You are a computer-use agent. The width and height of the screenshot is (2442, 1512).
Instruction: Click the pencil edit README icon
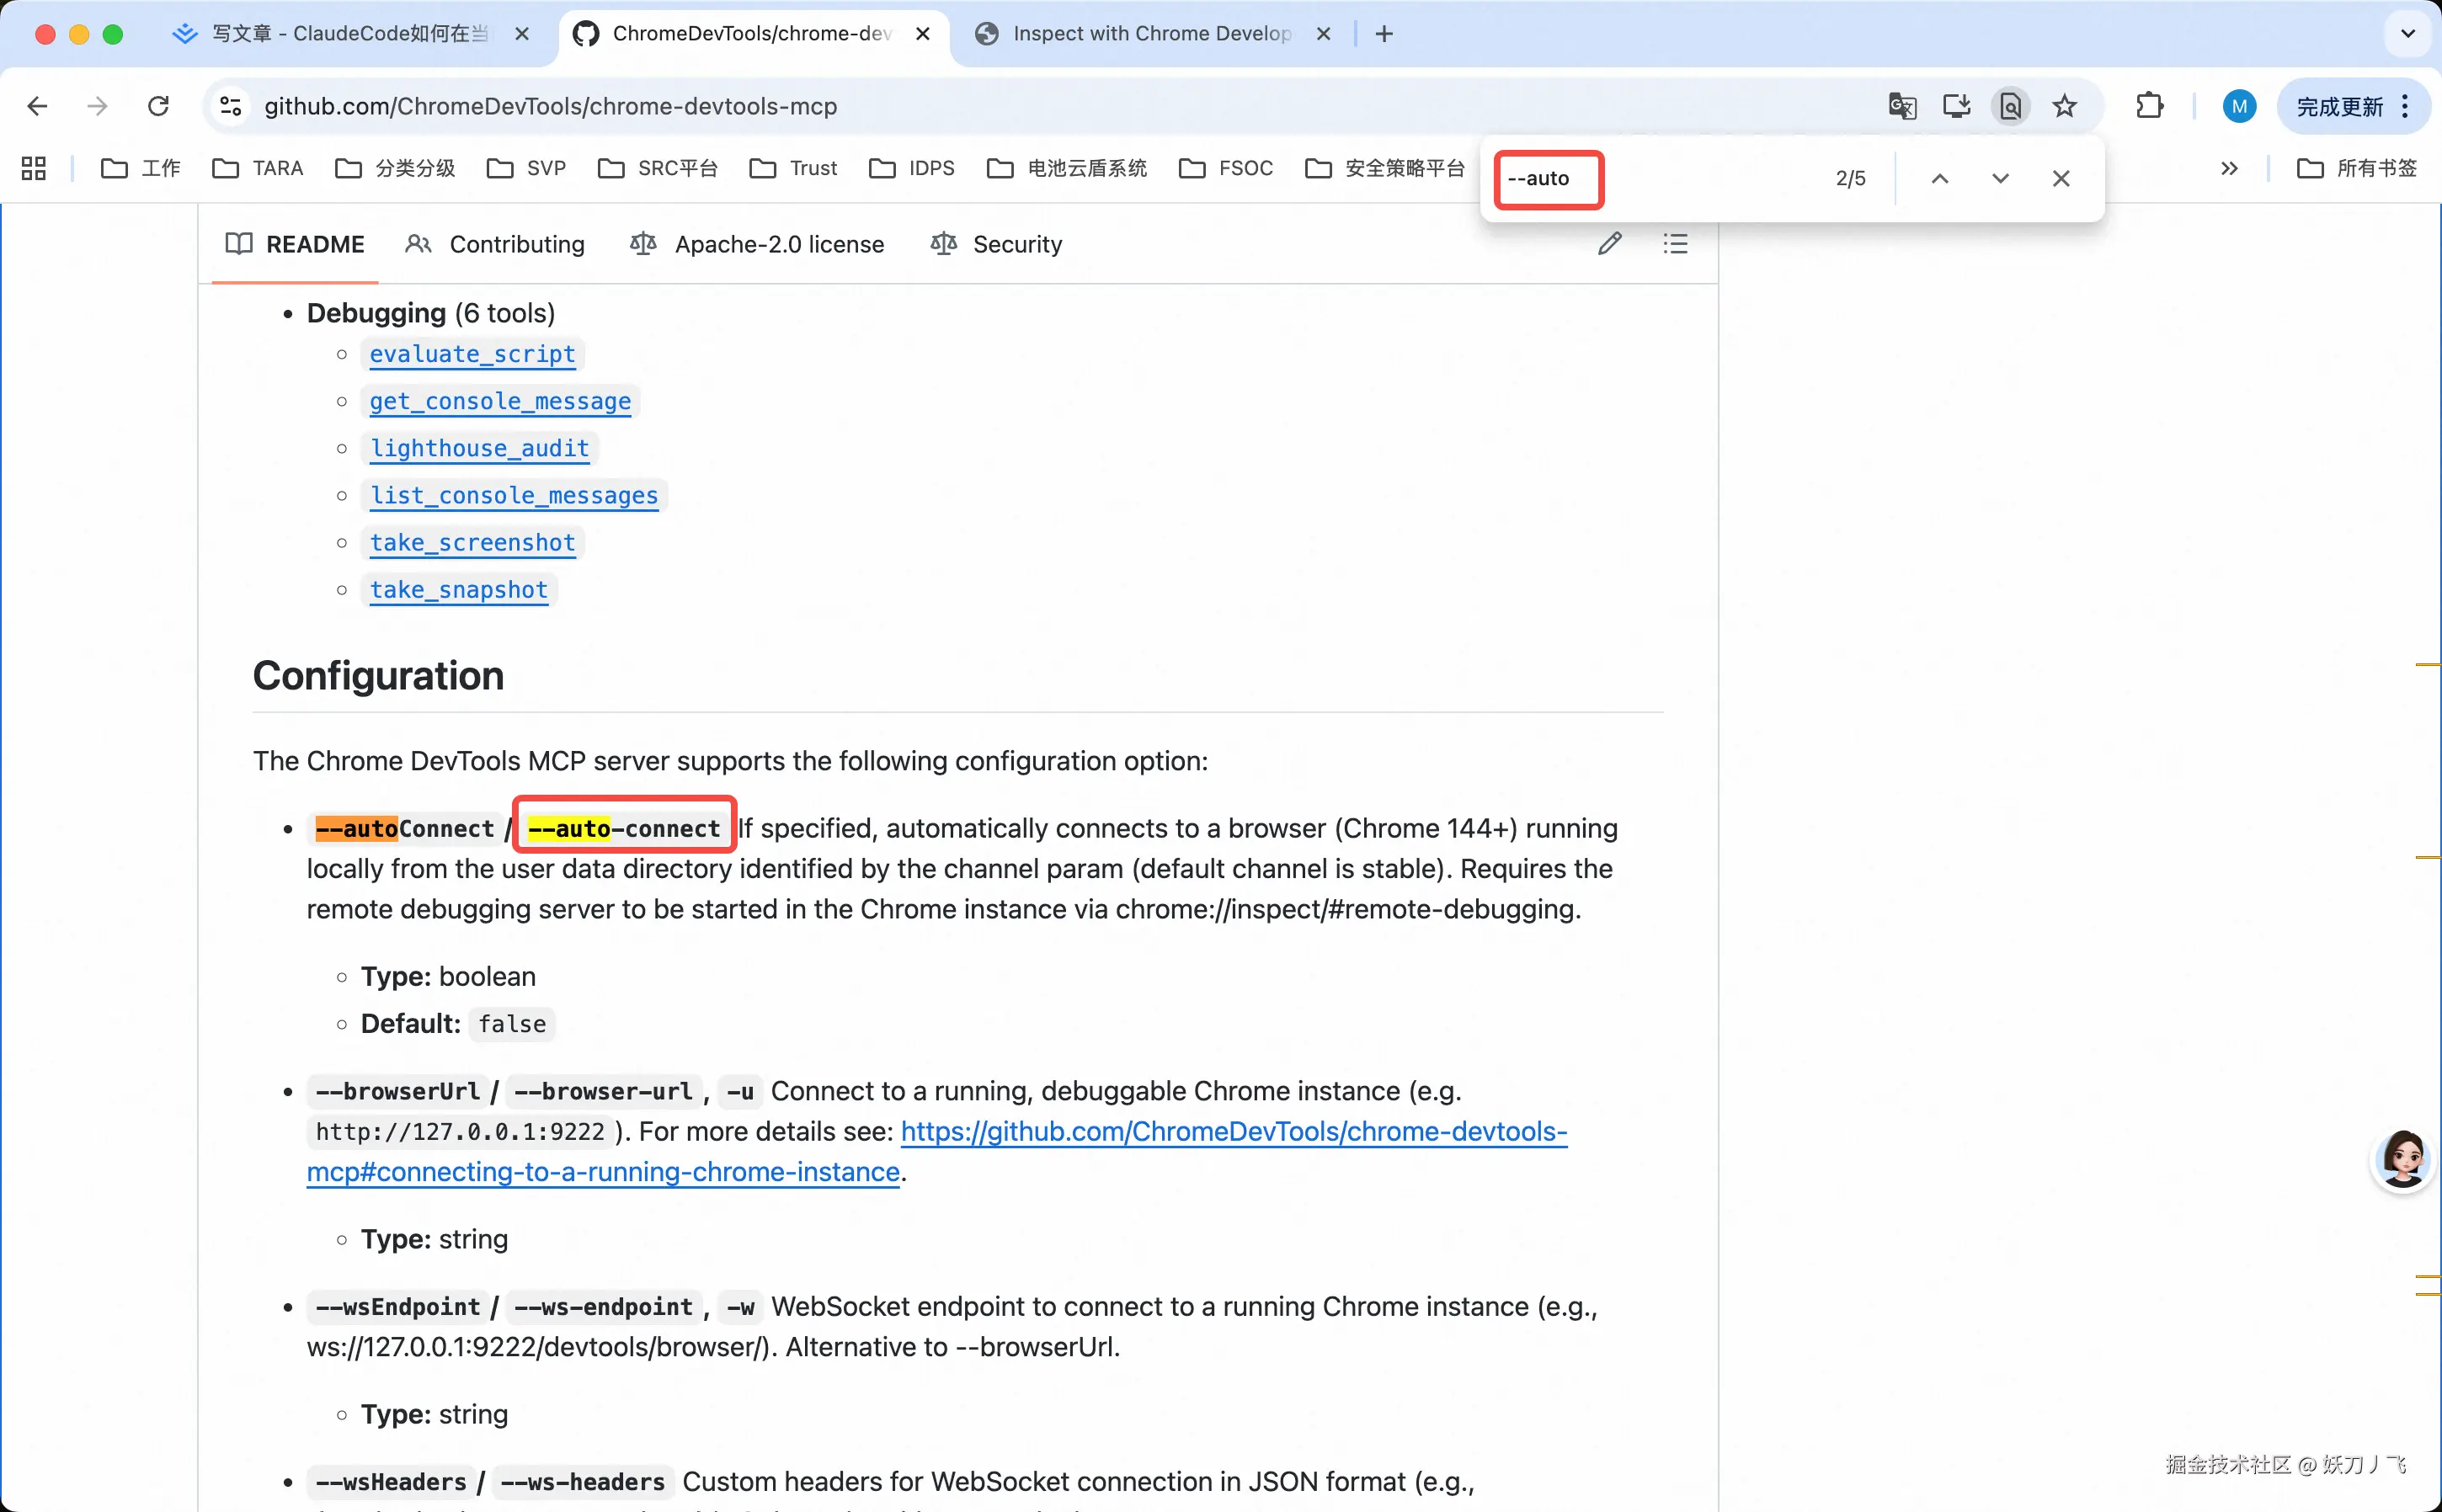(x=1609, y=244)
